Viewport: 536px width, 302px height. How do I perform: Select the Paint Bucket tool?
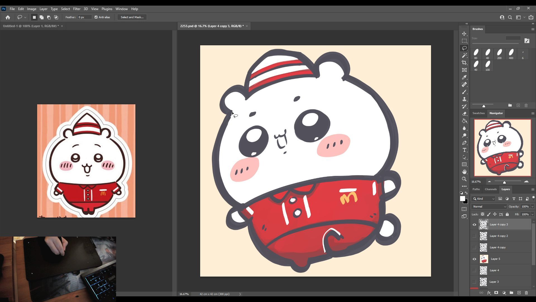pos(464,121)
